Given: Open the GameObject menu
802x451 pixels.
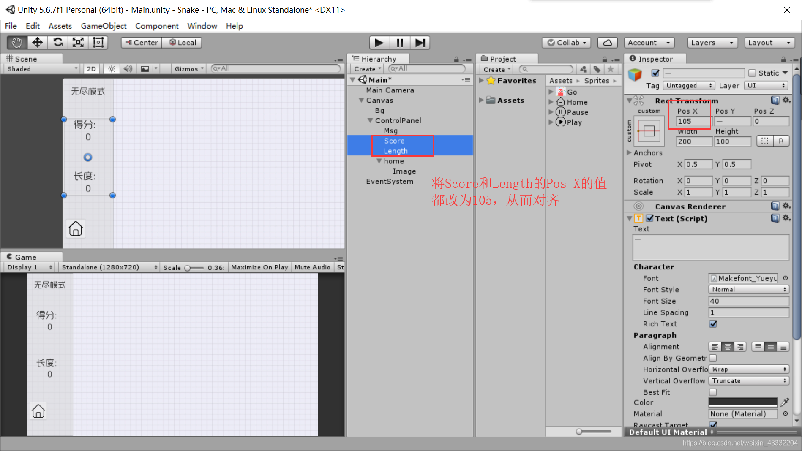Looking at the screenshot, I should [x=104, y=26].
